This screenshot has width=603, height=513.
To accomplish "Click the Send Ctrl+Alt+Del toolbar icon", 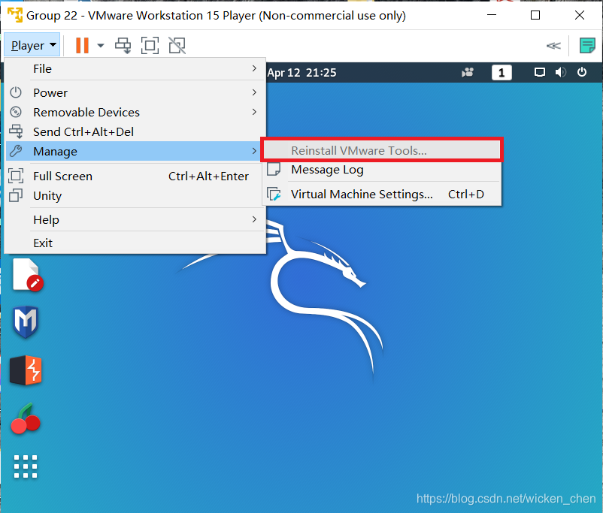I will coord(123,45).
